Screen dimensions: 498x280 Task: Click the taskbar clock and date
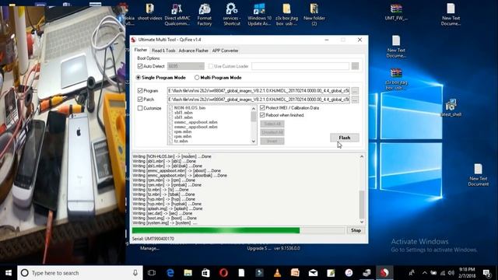467,273
